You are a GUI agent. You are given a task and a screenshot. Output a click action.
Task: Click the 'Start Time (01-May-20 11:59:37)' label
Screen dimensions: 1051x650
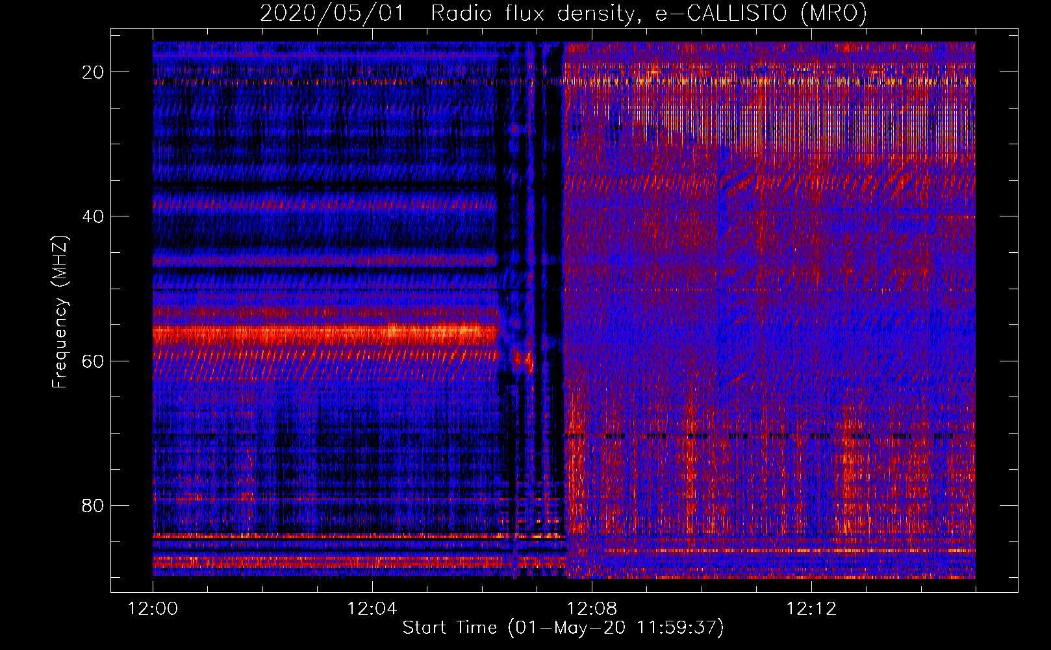[x=563, y=628]
